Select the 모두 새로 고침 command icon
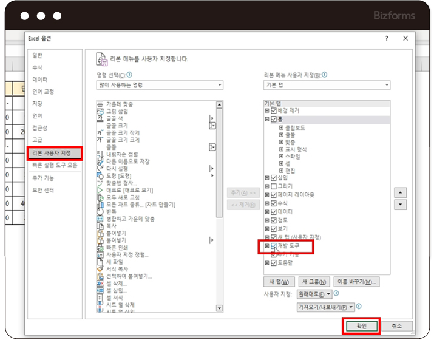 click(100, 197)
